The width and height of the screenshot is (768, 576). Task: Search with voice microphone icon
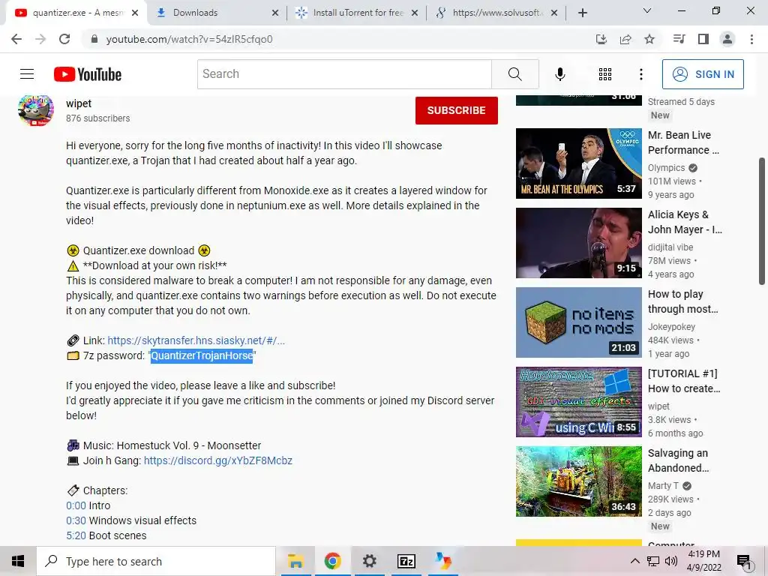559,74
